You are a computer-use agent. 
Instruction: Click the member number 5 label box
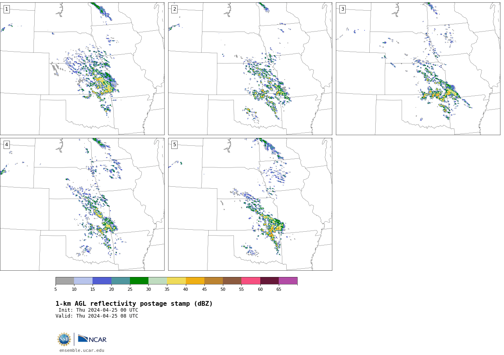[x=174, y=145]
